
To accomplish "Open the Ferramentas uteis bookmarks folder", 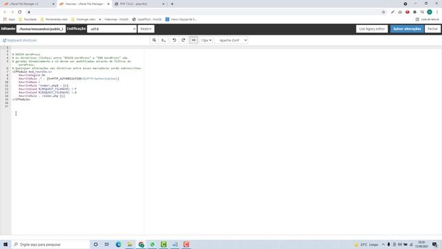I will pyautogui.click(x=54, y=19).
